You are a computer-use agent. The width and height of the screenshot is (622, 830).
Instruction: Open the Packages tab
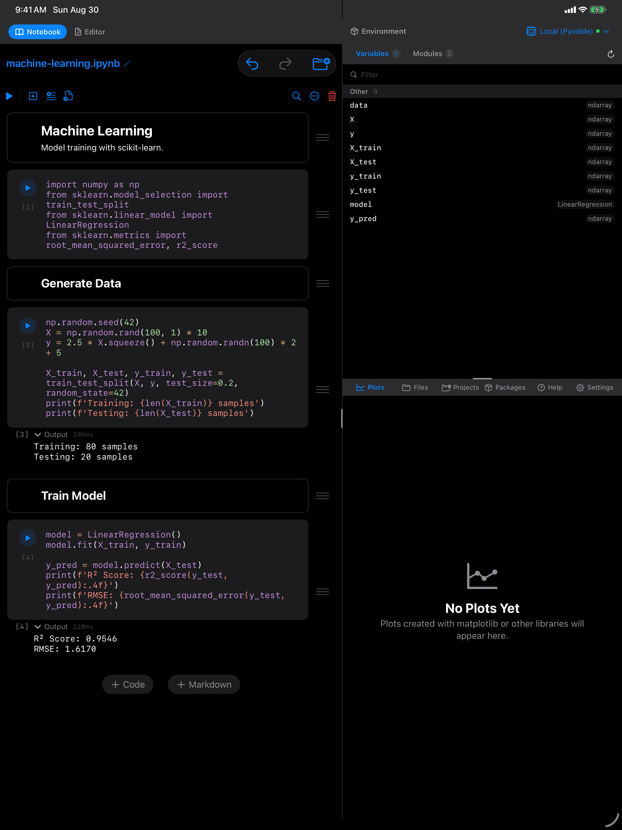pyautogui.click(x=505, y=387)
